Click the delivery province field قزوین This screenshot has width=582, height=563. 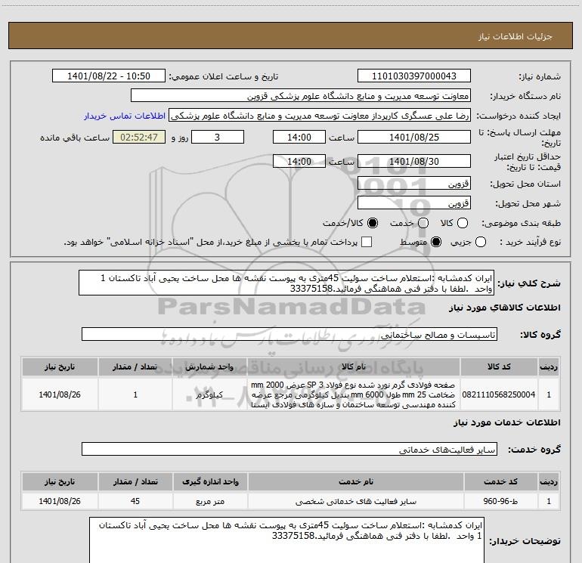coord(414,184)
